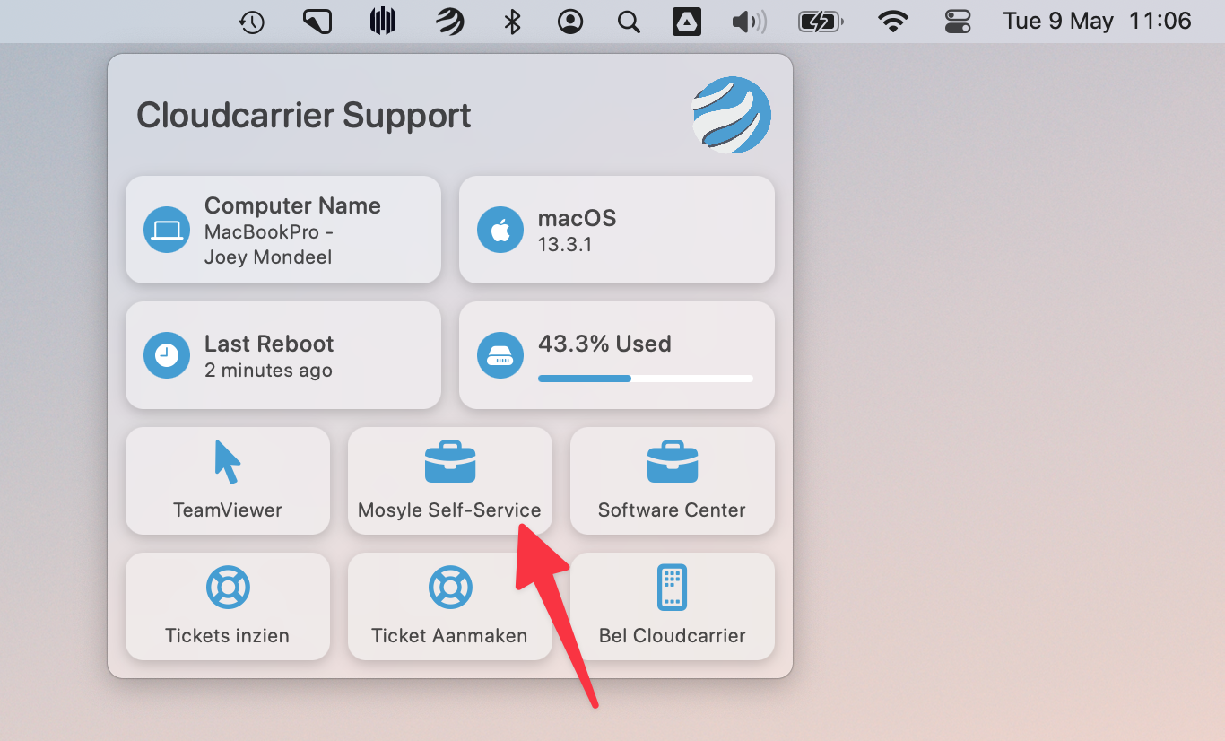Click the macOS 13.3.1 version tile
The height and width of the screenshot is (741, 1225).
coord(617,230)
